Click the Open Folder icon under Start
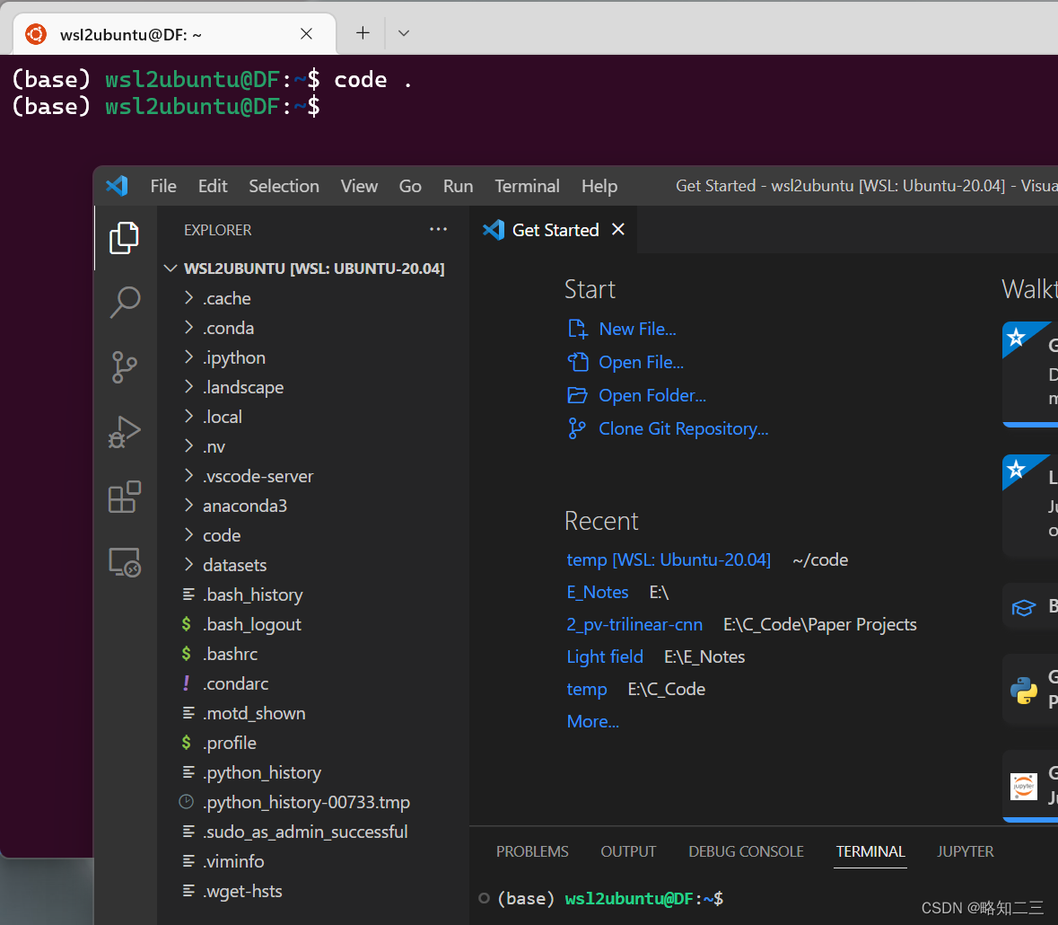 pos(578,396)
